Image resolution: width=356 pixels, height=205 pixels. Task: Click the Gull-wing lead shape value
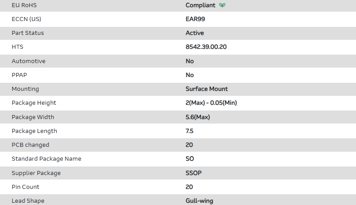tap(199, 201)
